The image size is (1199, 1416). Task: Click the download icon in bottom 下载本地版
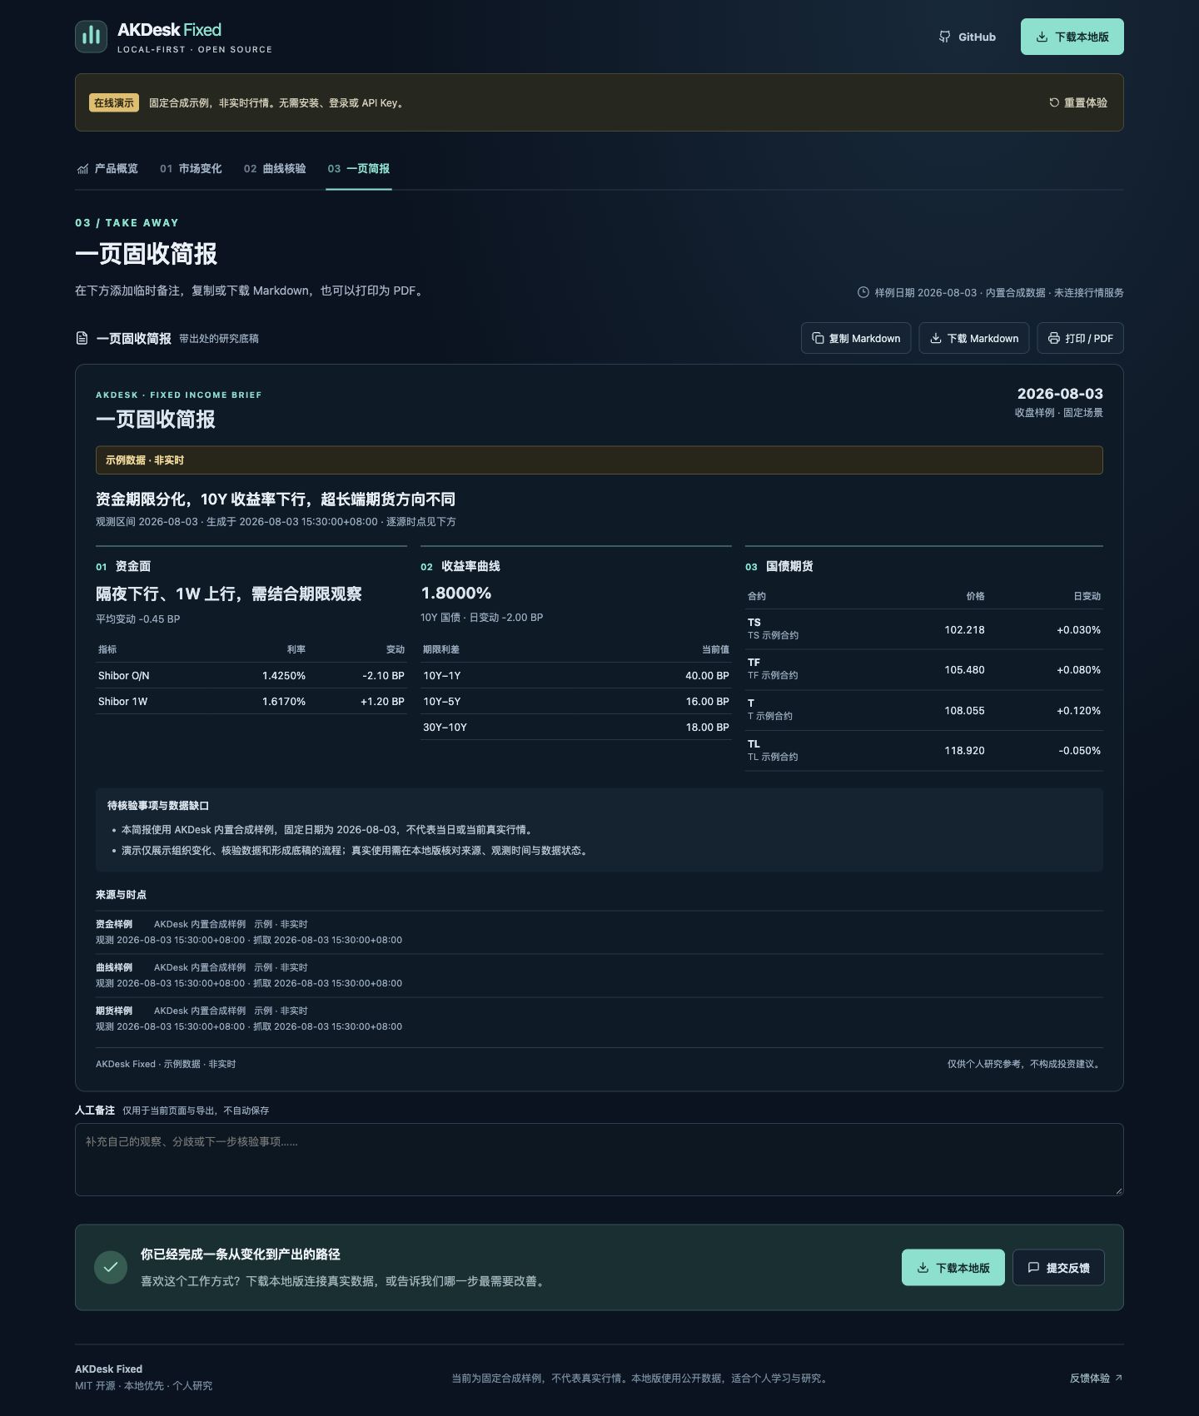pyautogui.click(x=923, y=1268)
